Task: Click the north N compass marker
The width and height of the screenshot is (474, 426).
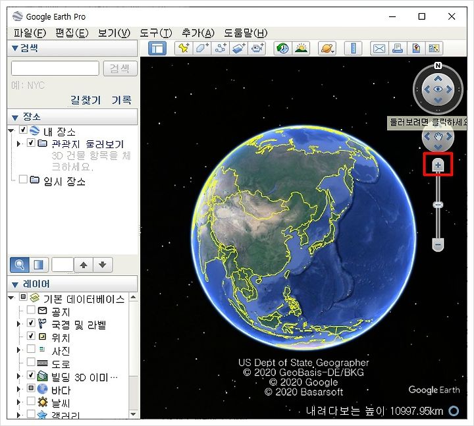Action: 438,66
